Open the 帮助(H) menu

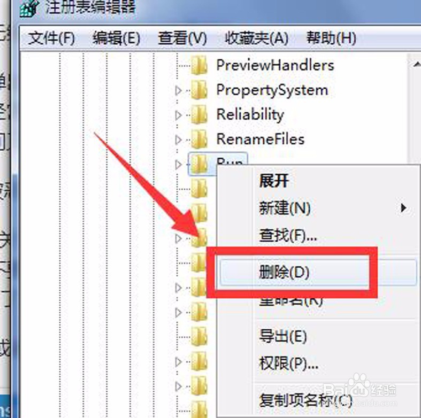click(331, 38)
